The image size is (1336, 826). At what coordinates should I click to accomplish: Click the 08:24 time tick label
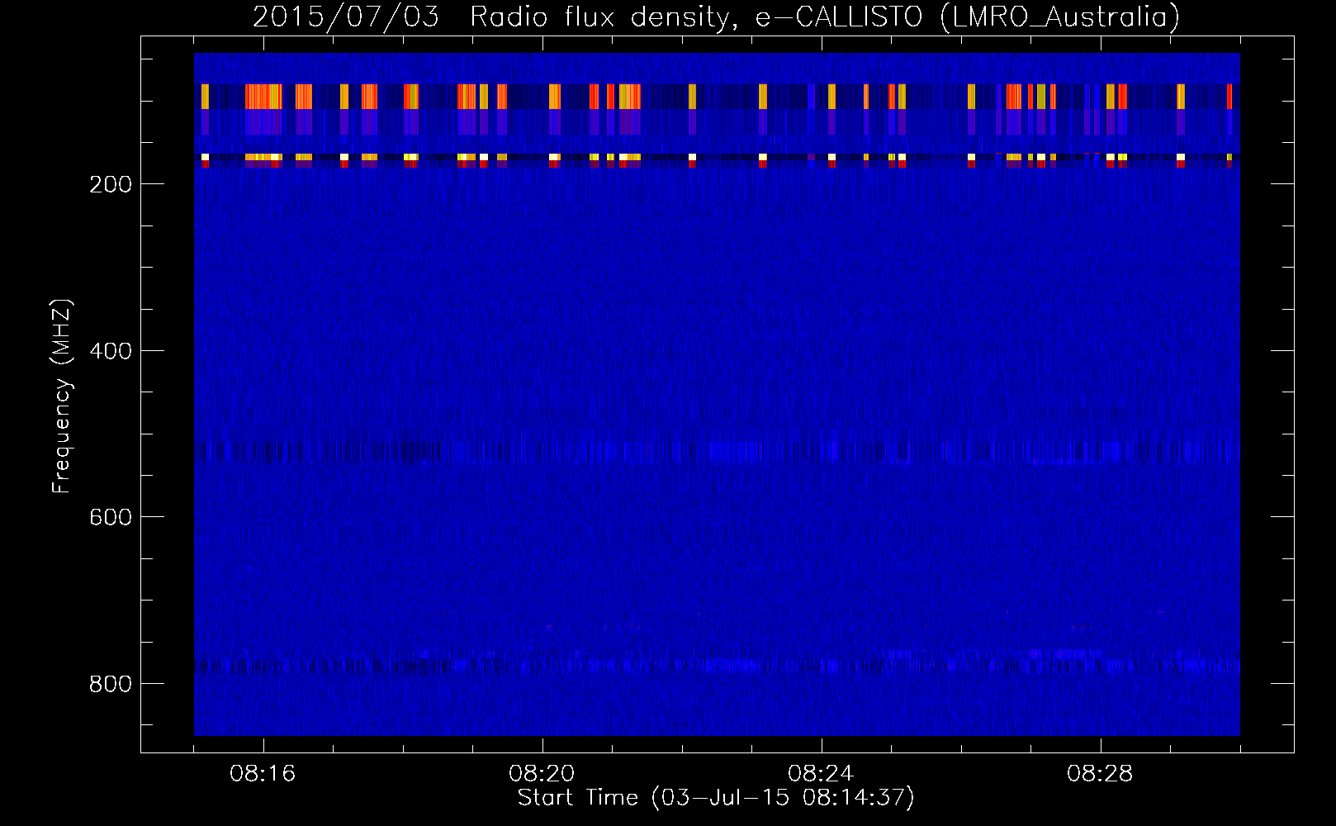click(x=822, y=774)
